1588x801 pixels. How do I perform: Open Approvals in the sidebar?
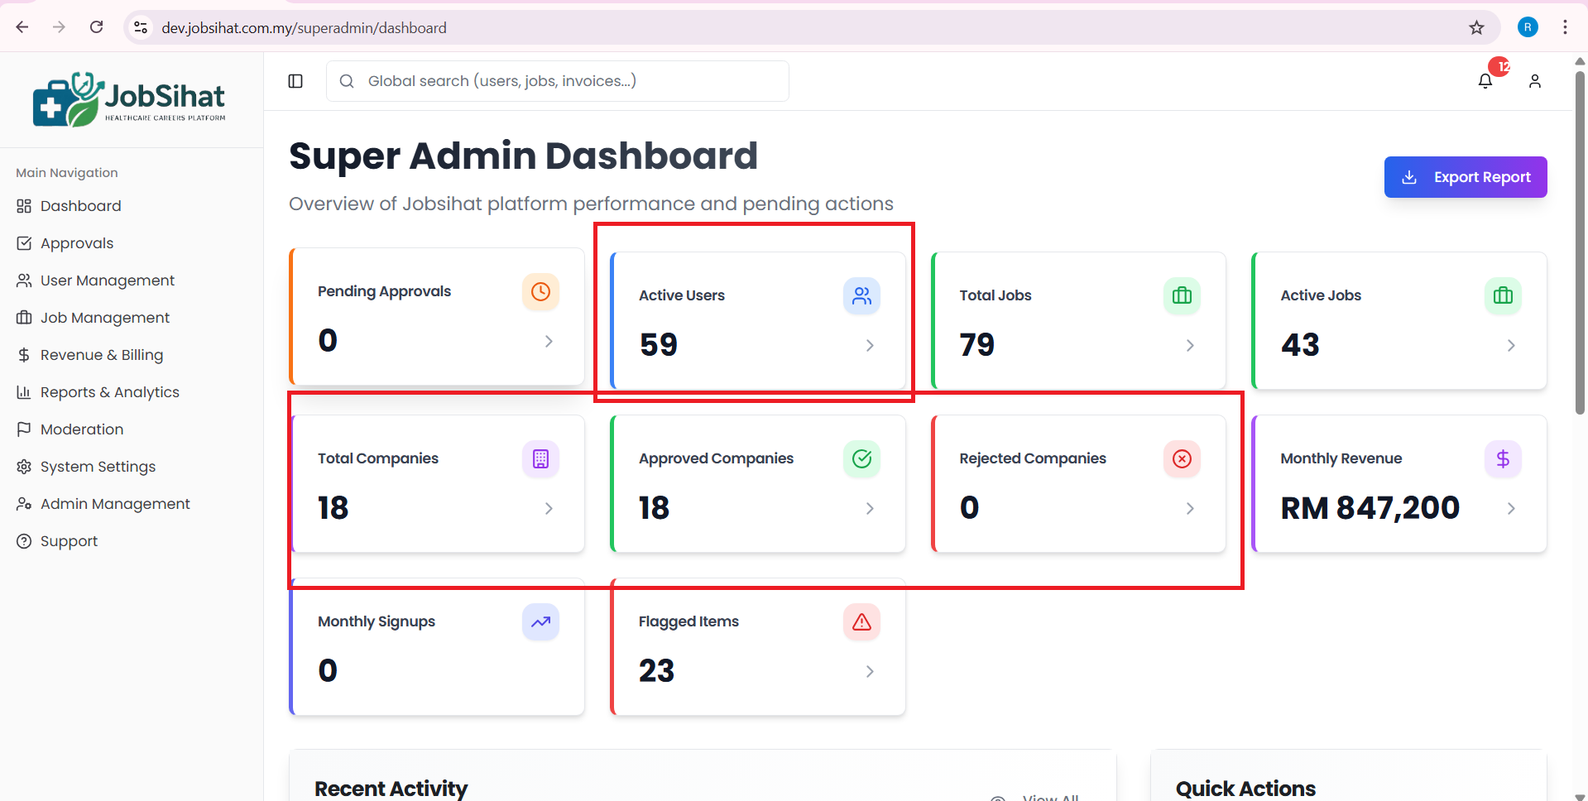pyautogui.click(x=77, y=243)
